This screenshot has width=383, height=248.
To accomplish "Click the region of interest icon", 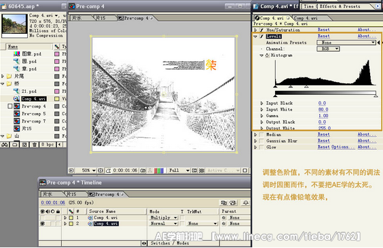I will tap(194, 171).
